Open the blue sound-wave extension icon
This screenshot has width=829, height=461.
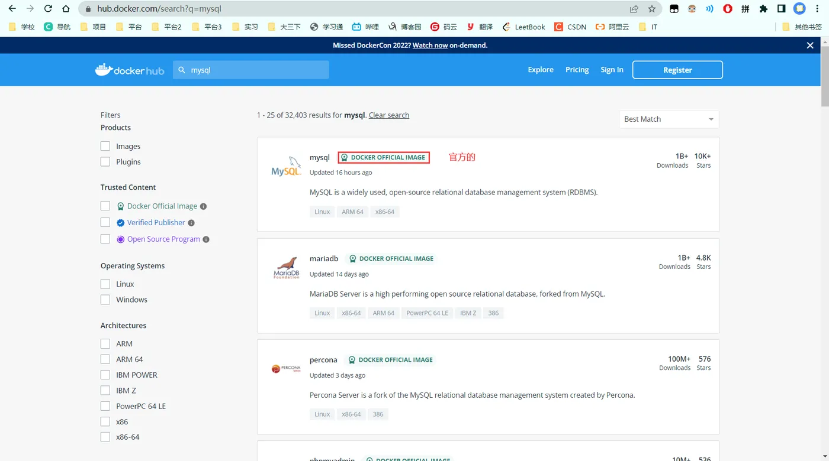(709, 9)
